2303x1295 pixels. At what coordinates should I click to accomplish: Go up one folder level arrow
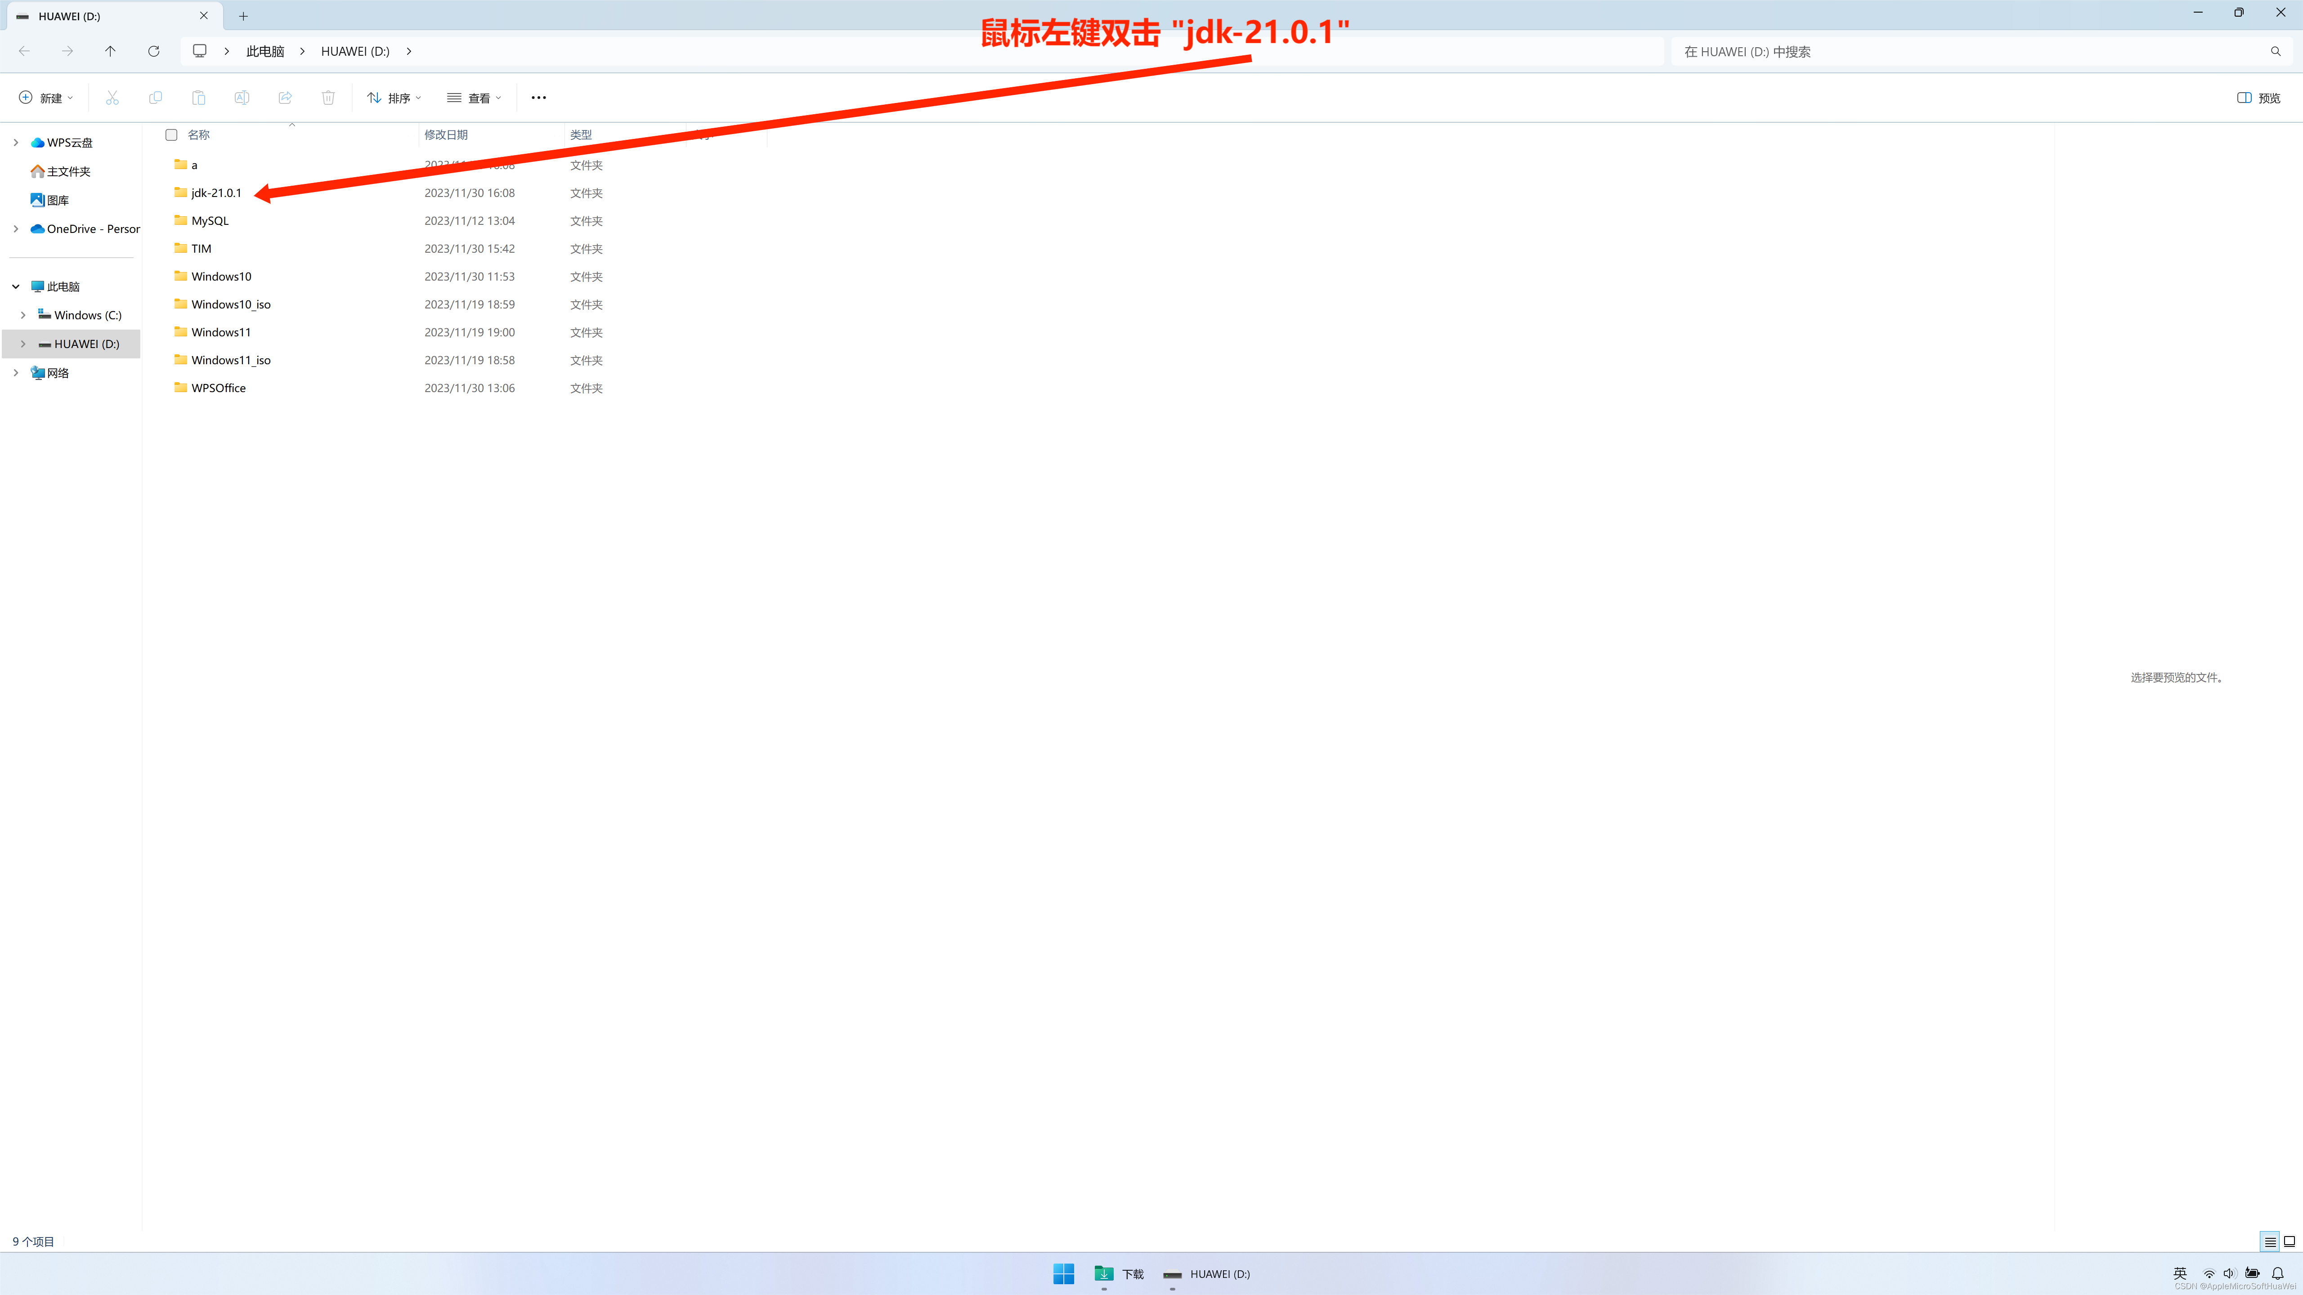point(110,51)
